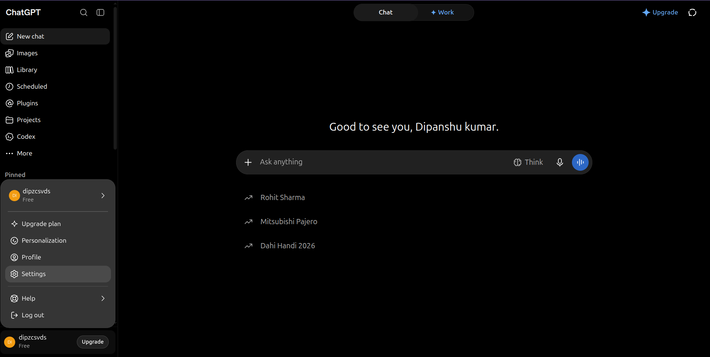Open Projects in the sidebar
710x357 pixels.
click(x=55, y=120)
